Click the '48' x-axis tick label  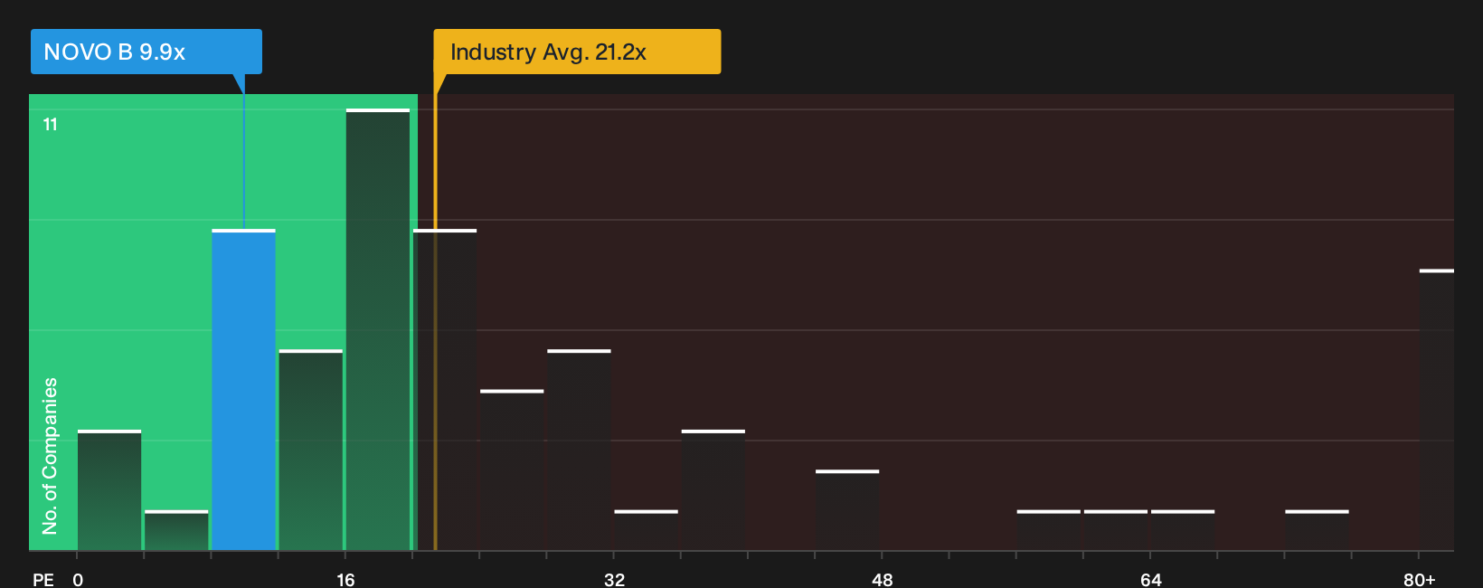click(x=883, y=579)
